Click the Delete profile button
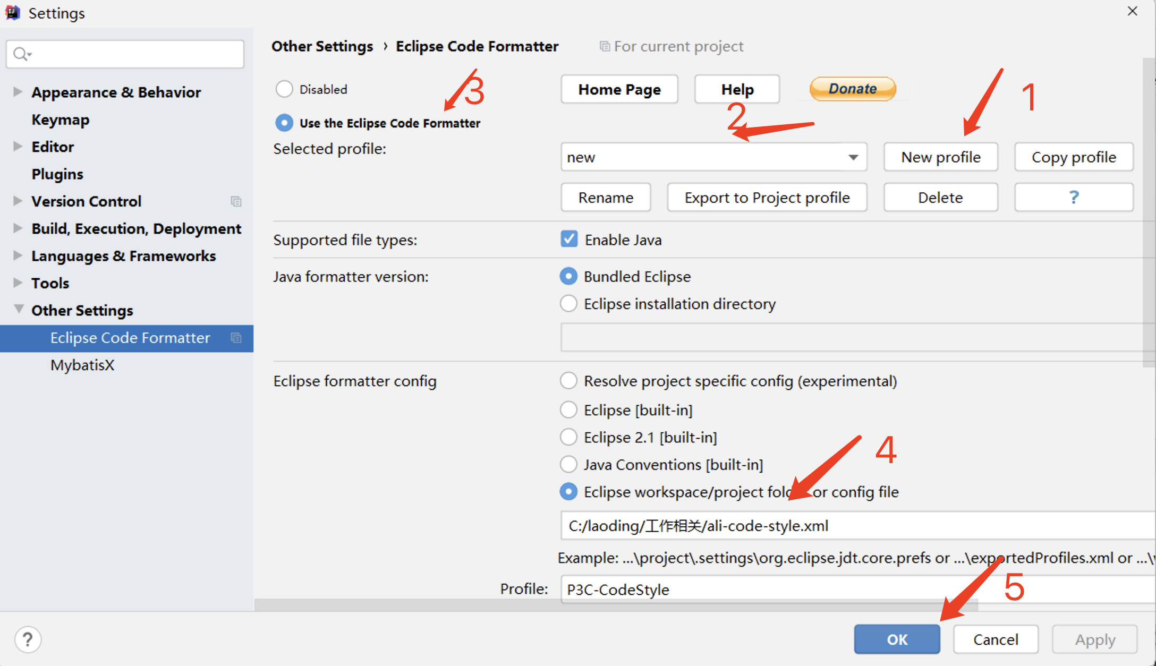Viewport: 1156px width, 666px height. point(941,198)
